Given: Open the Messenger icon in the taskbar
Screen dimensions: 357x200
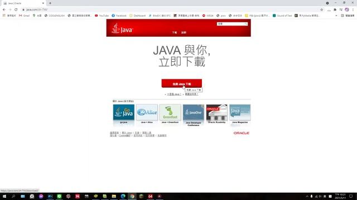Looking at the screenshot, I should pos(41,196).
